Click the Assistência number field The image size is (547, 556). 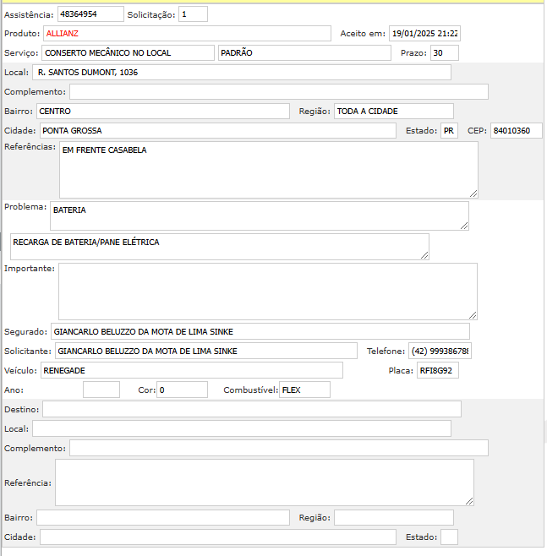pyautogui.click(x=90, y=14)
